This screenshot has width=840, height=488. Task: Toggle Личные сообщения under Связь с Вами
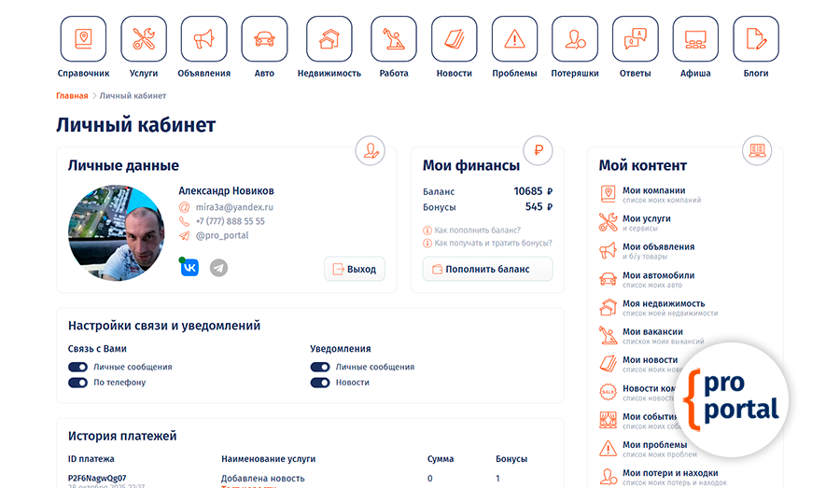pyautogui.click(x=77, y=368)
